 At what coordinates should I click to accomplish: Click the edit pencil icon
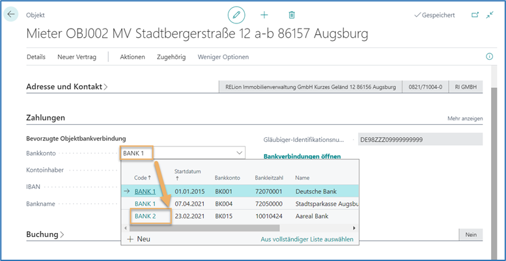tap(236, 14)
